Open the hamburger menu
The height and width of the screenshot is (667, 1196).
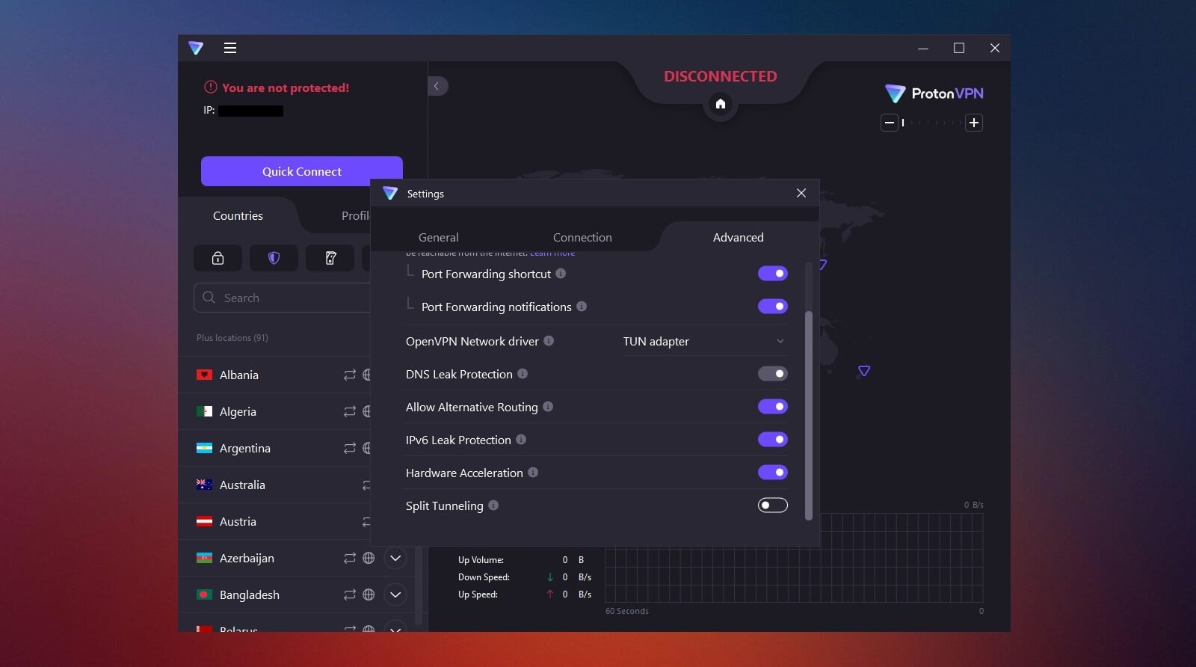230,48
